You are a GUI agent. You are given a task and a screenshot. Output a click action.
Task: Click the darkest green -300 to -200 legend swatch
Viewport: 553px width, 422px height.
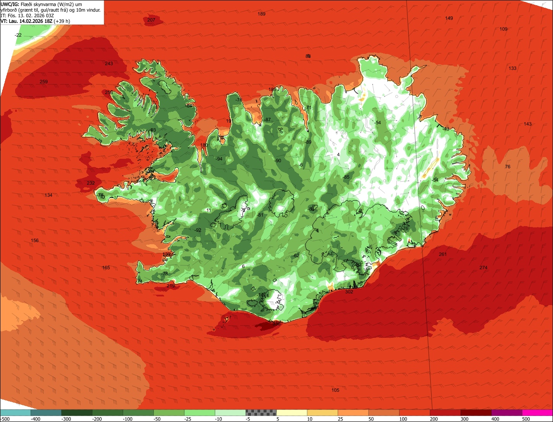[x=76, y=413]
